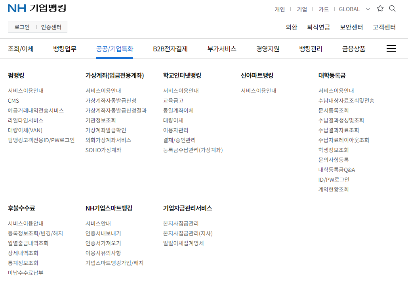
Task: Open 수납자료레이아웃조회 link
Action: click(344, 140)
